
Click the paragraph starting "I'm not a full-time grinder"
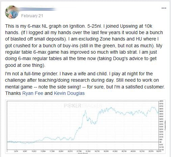coord(85,83)
